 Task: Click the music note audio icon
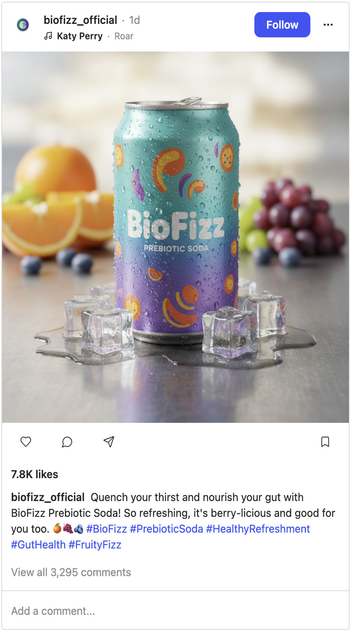48,36
